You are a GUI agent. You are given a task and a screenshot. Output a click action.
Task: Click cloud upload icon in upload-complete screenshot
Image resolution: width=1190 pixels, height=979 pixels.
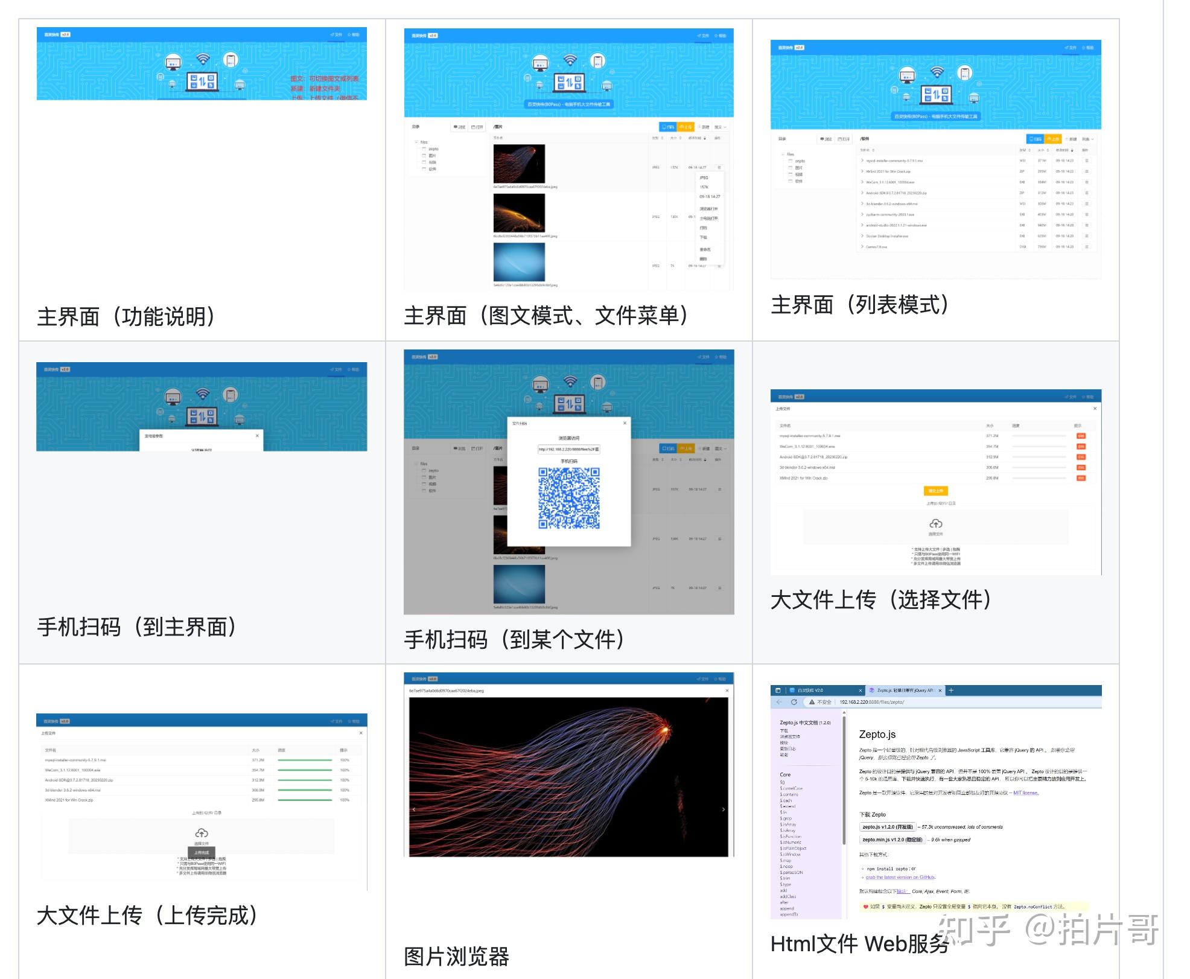(x=202, y=834)
